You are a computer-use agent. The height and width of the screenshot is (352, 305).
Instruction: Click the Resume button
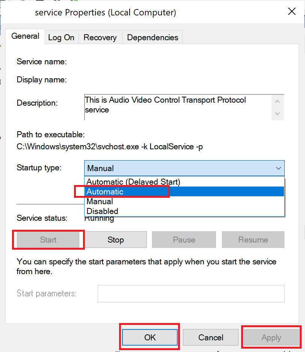253,240
